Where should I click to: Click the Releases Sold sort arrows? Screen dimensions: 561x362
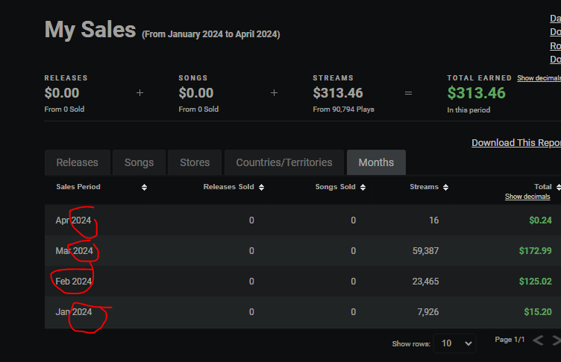click(261, 188)
